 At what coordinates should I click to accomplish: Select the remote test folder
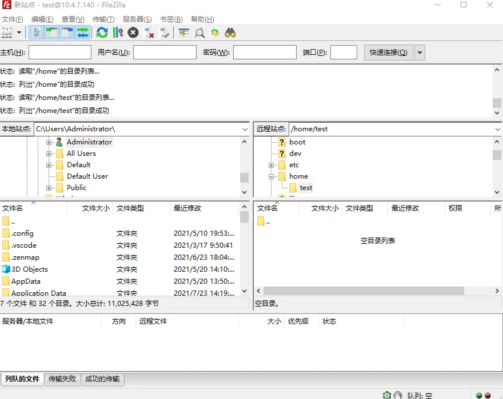click(x=306, y=188)
